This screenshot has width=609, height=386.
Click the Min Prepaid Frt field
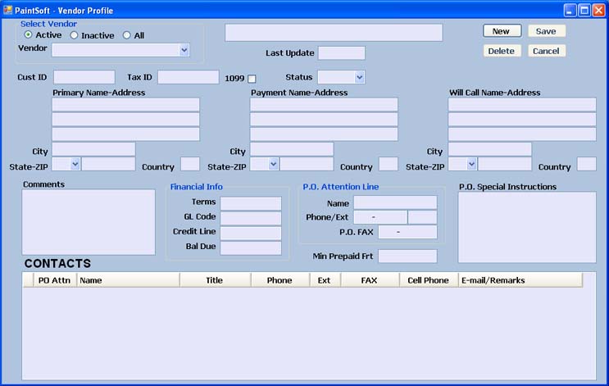[x=408, y=257]
